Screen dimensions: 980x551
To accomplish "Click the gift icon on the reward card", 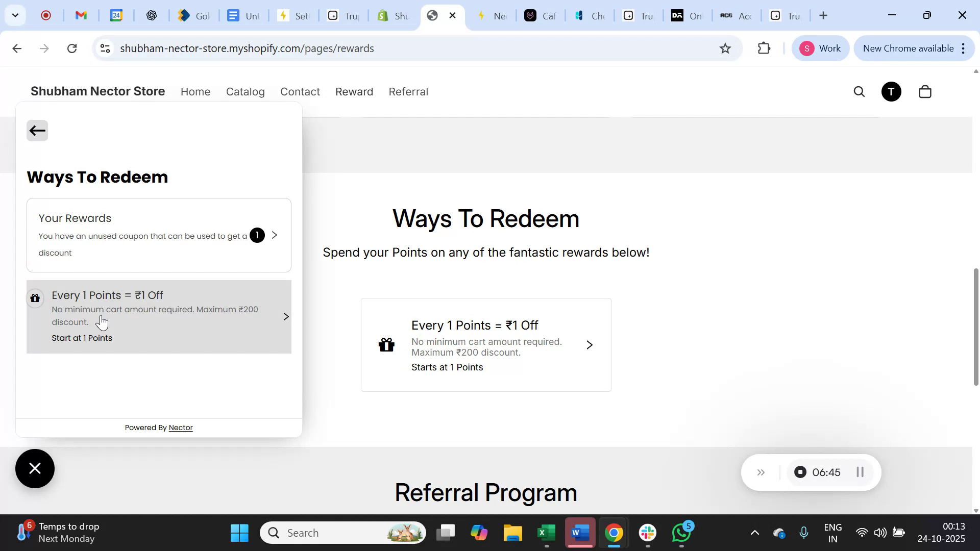I will (387, 345).
